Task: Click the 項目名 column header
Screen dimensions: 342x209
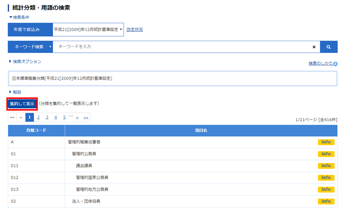Action: click(x=201, y=131)
